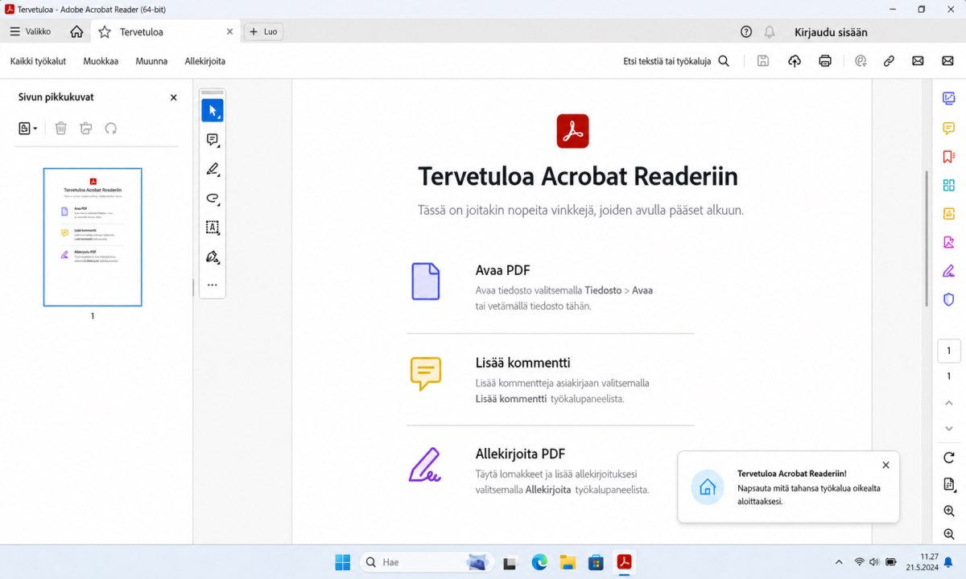This screenshot has width=966, height=579.
Task: Close the Sivun pikkukuvat panel
Action: click(x=173, y=97)
